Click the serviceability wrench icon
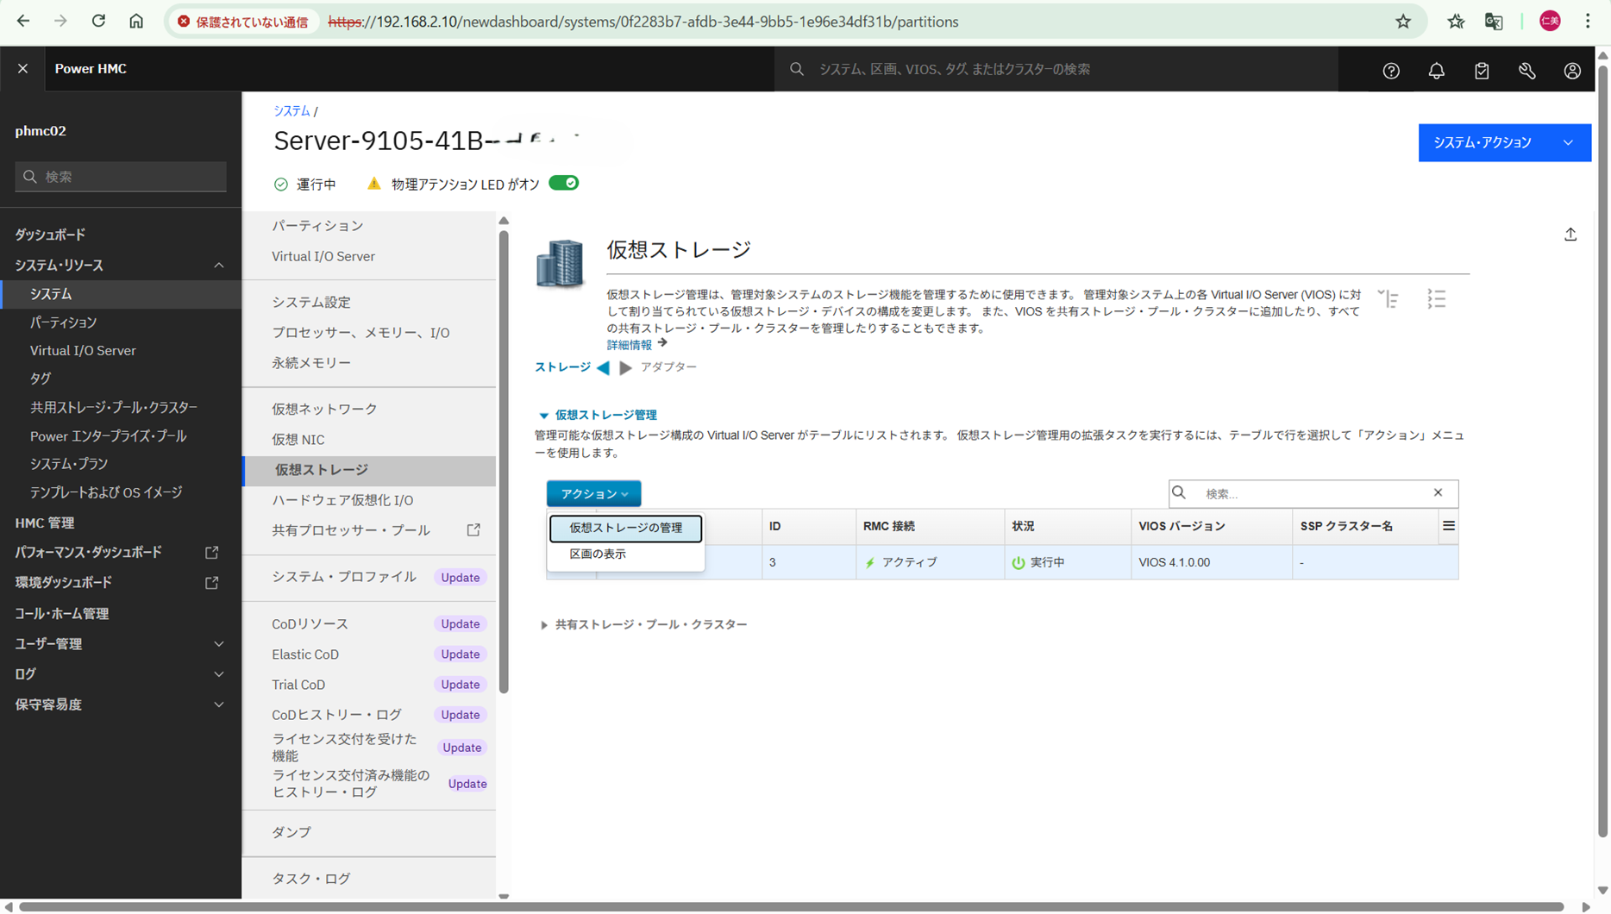 click(1526, 70)
